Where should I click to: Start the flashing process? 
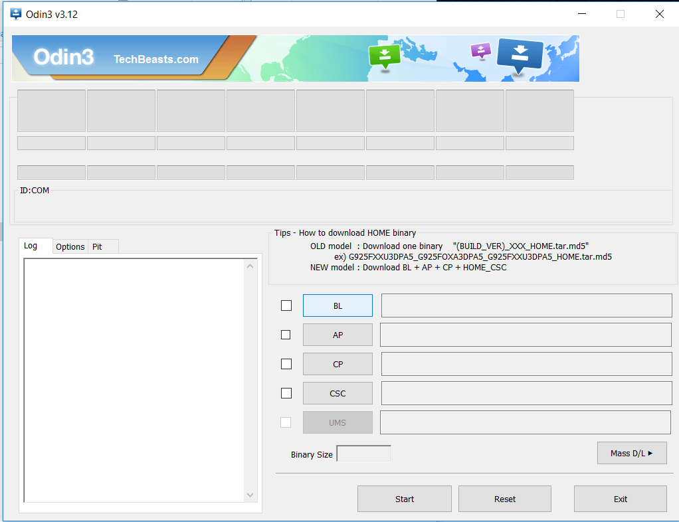pyautogui.click(x=405, y=499)
